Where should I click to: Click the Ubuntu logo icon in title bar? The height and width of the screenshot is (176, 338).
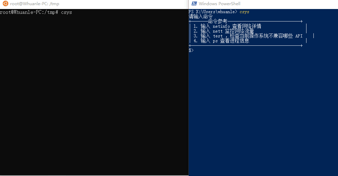[6, 3]
